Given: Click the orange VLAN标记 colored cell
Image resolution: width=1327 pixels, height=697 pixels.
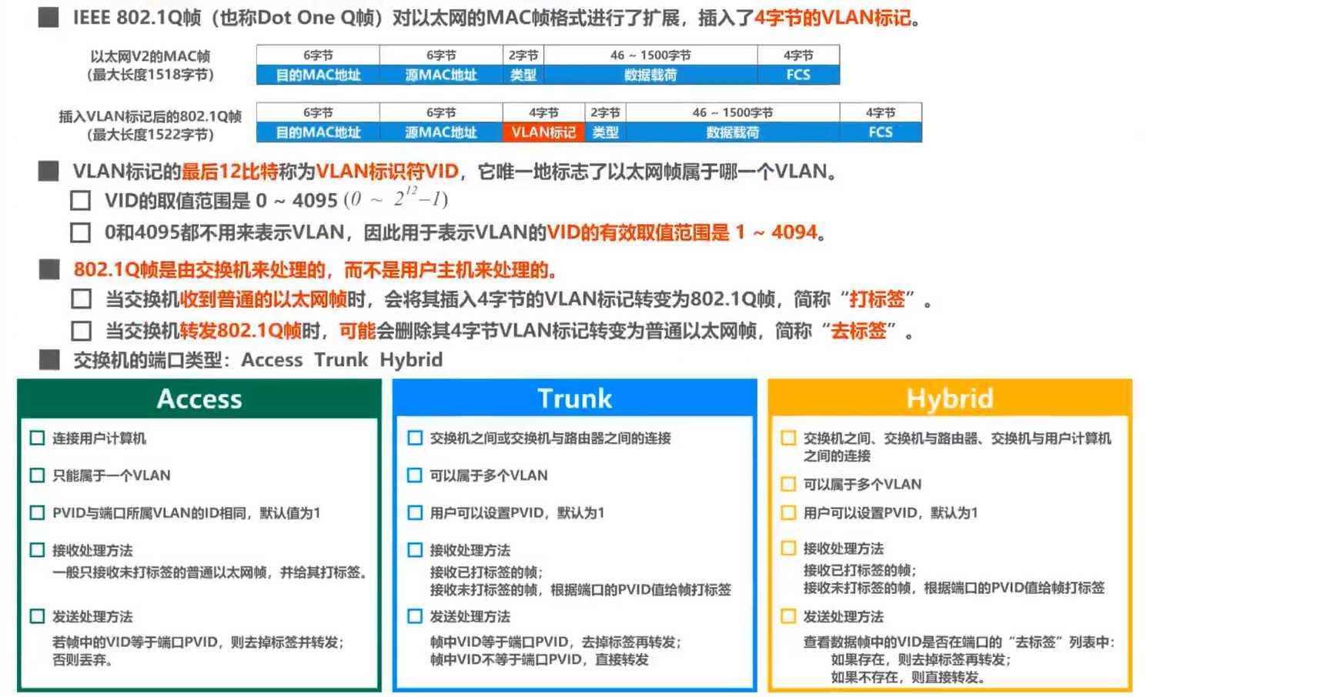Looking at the screenshot, I should [543, 132].
